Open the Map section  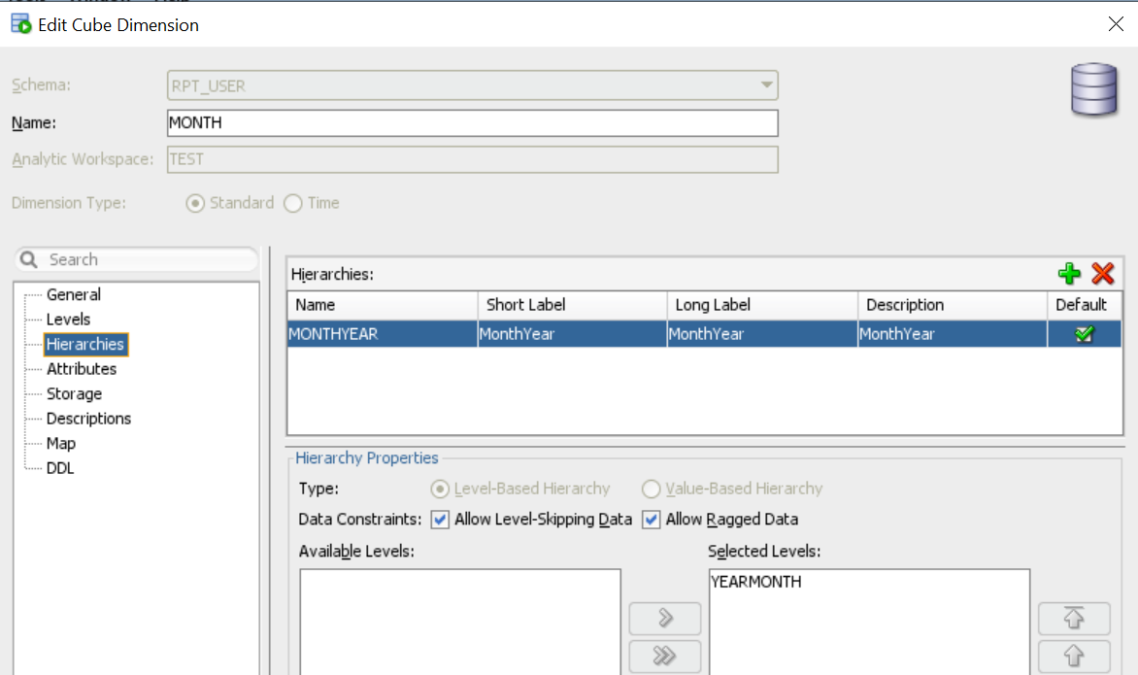(x=61, y=444)
